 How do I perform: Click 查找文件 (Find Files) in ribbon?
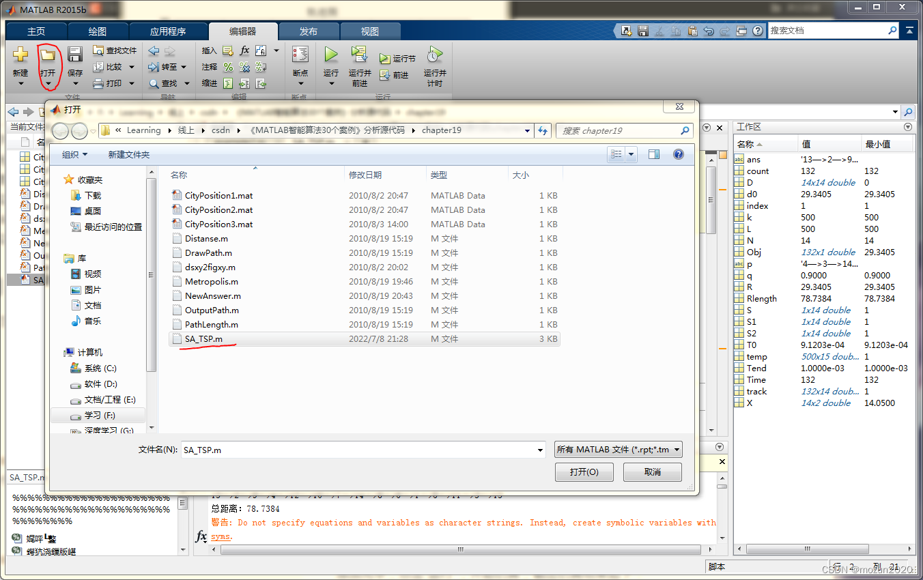coord(115,50)
